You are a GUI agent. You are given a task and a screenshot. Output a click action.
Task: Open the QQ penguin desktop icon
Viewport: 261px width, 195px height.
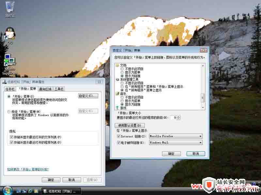(x=10, y=34)
